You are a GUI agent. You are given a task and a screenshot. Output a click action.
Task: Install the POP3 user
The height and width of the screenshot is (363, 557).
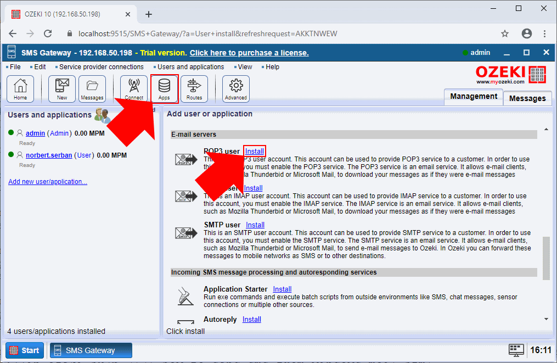[x=255, y=151]
